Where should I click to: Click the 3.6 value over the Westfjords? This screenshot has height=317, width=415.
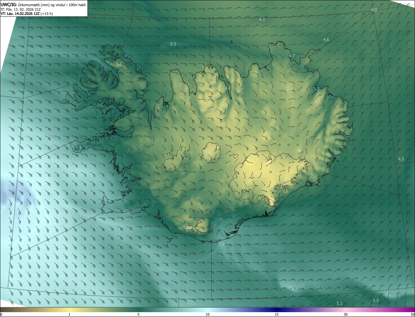pos(119,65)
